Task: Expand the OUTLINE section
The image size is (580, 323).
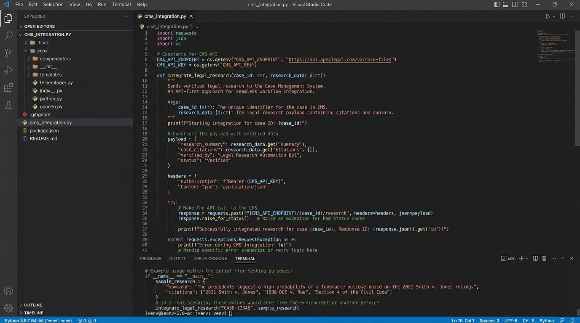Action: tap(21, 305)
